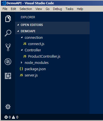Open the Search view icon
Viewport: 103px width, 121px height.
click(x=8, y=33)
